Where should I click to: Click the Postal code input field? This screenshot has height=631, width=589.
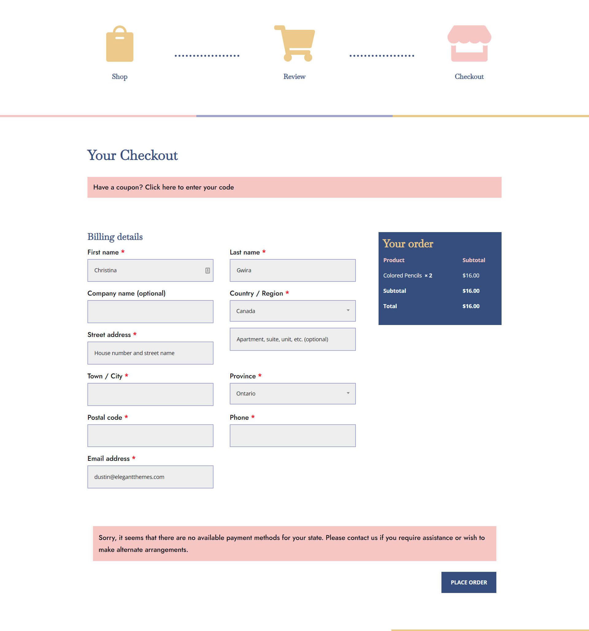pos(150,436)
